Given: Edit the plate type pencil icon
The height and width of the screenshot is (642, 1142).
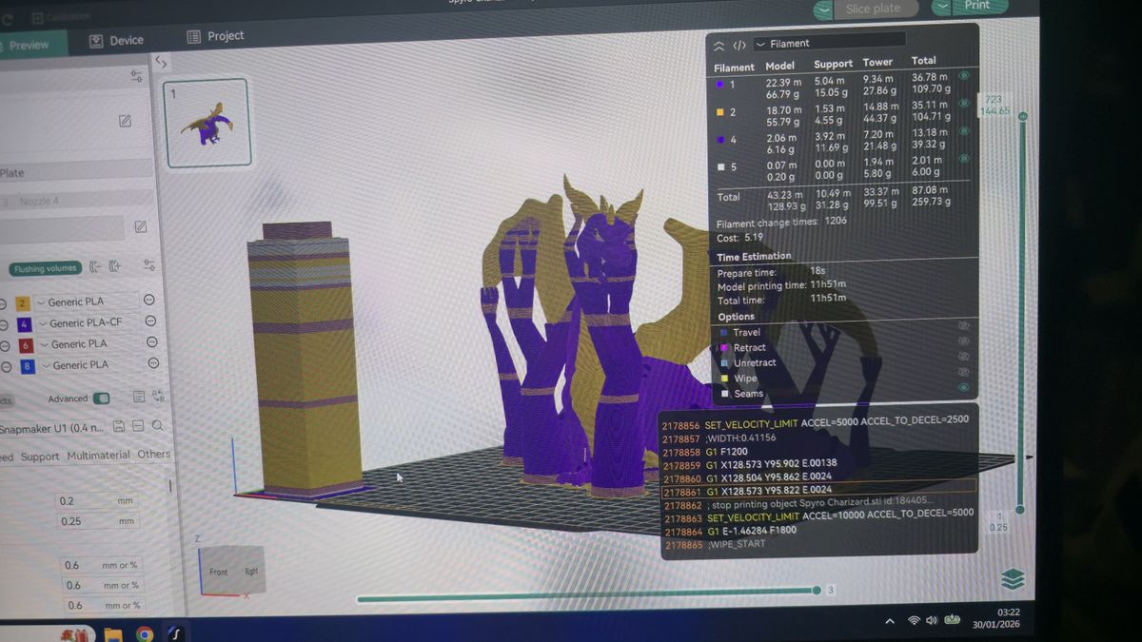Looking at the screenshot, I should point(140,226).
